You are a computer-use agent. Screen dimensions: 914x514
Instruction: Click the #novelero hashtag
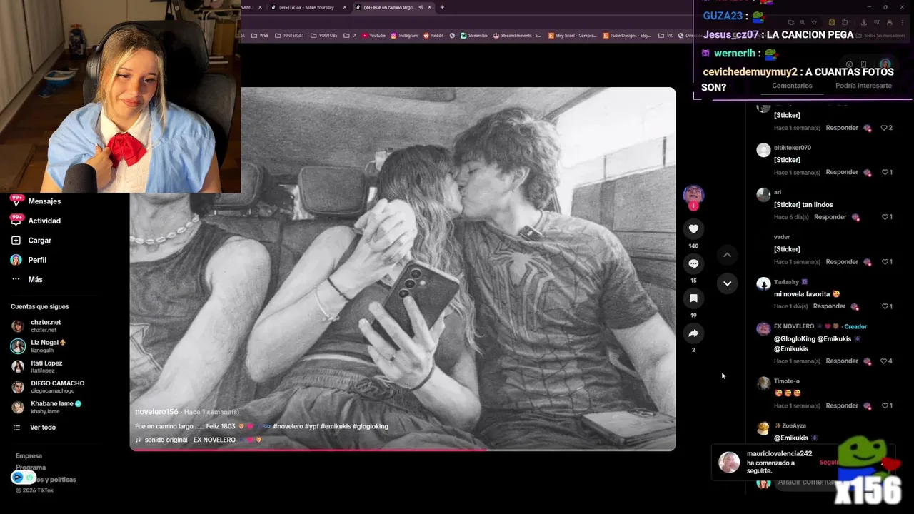coord(288,426)
